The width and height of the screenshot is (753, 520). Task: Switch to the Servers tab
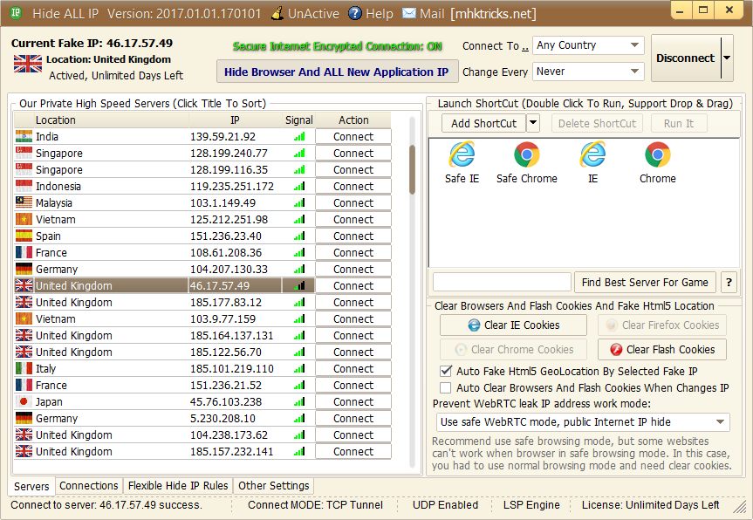point(31,486)
